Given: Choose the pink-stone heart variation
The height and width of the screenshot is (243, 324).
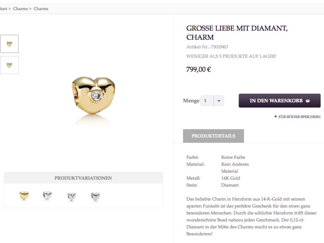Looking at the screenshot, I should (x=72, y=196).
